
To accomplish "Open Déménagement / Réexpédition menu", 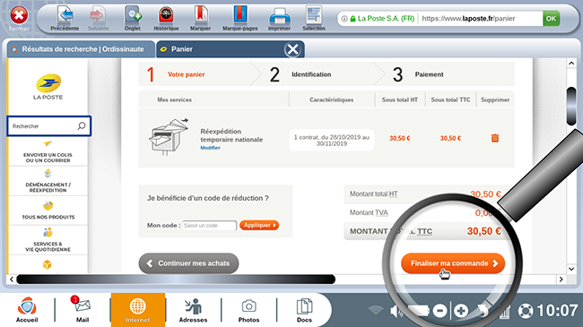I will pyautogui.click(x=48, y=181).
